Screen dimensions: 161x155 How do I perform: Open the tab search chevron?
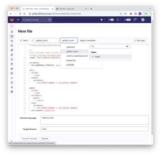150,9
